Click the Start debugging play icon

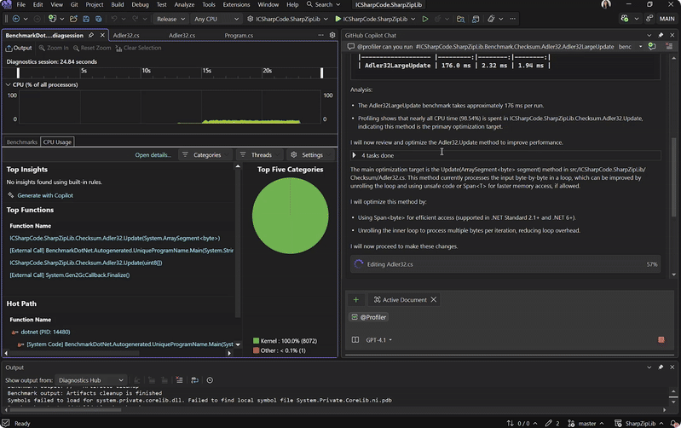[x=338, y=19]
